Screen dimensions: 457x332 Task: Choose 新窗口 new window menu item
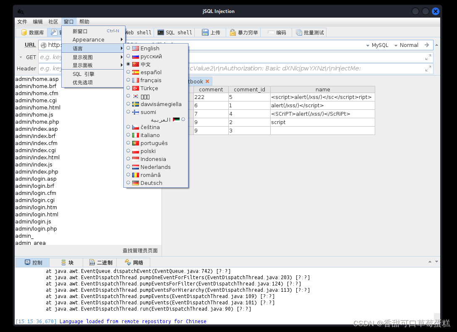coord(93,31)
